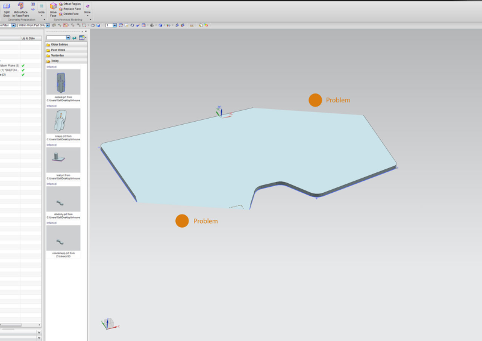Expand second collapsed panel chevron at bottom

[39, 337]
